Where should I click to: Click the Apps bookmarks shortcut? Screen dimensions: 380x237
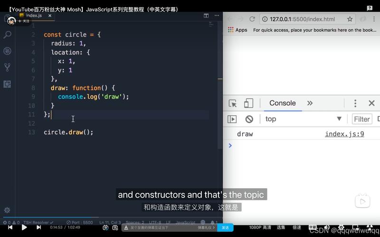point(237,30)
